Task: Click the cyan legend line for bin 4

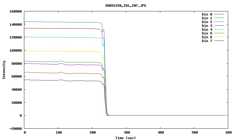Action: (x=219, y=29)
